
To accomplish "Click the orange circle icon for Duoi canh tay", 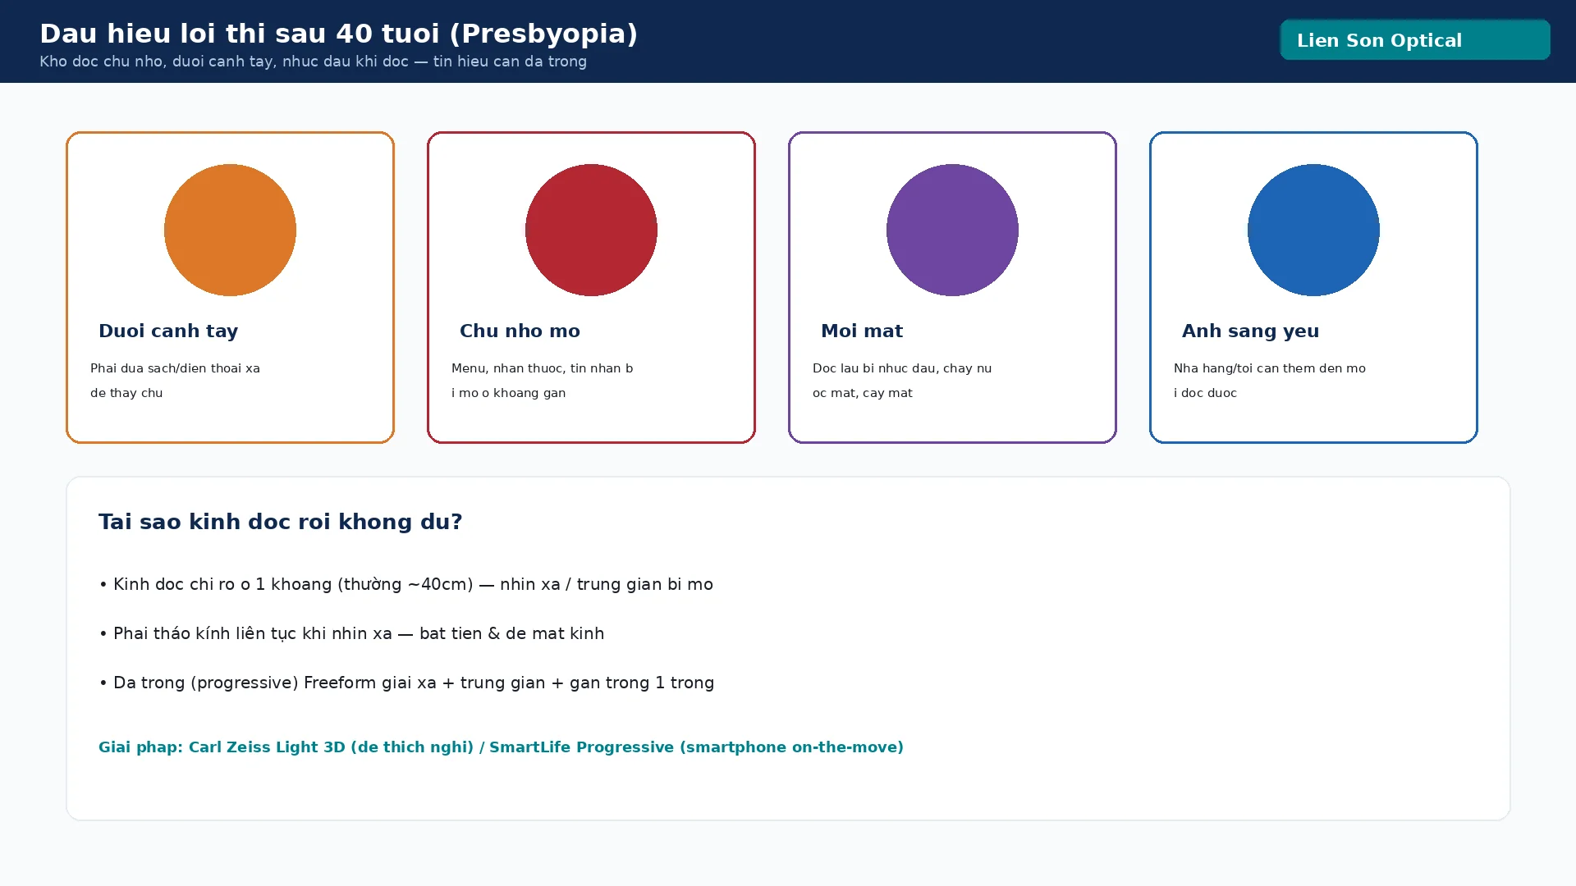I will click(x=230, y=230).
